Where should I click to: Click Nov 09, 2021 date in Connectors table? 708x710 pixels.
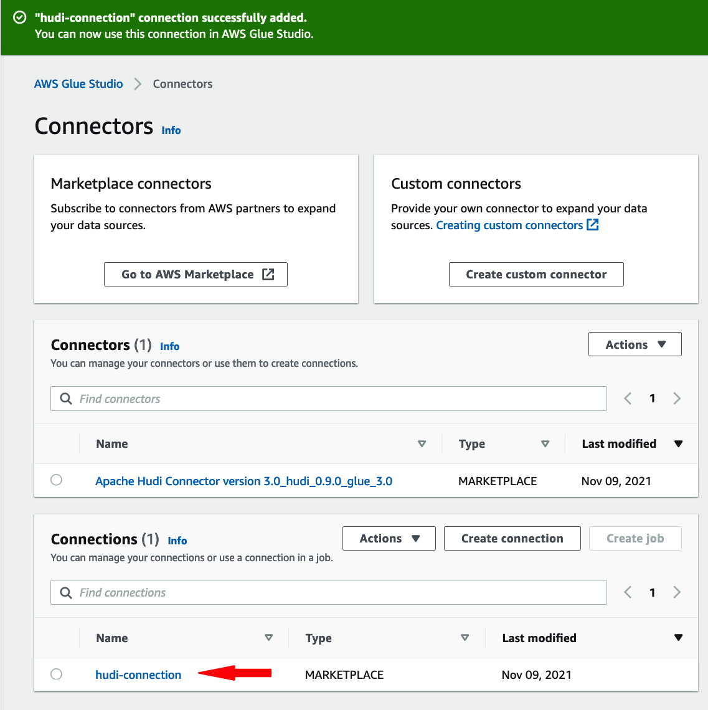616,481
